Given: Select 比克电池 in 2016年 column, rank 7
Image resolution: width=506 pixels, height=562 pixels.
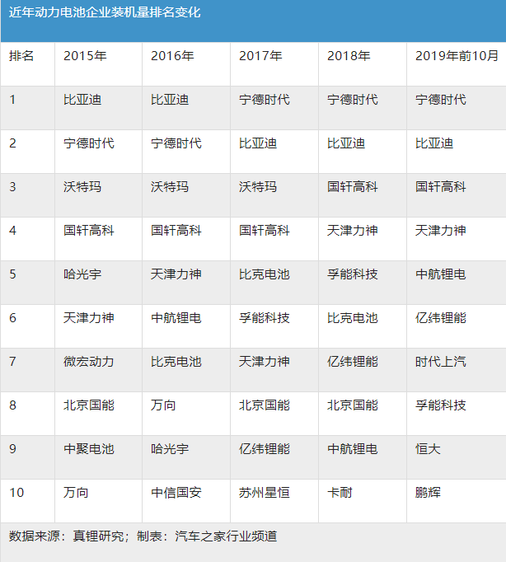Looking at the screenshot, I should pyautogui.click(x=176, y=362).
